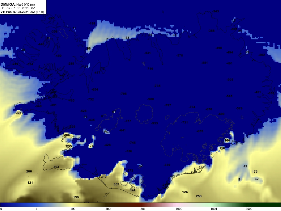Viewport: 281px width, 211px height.
Task: Click the map value "286"
Action: [29, 171]
